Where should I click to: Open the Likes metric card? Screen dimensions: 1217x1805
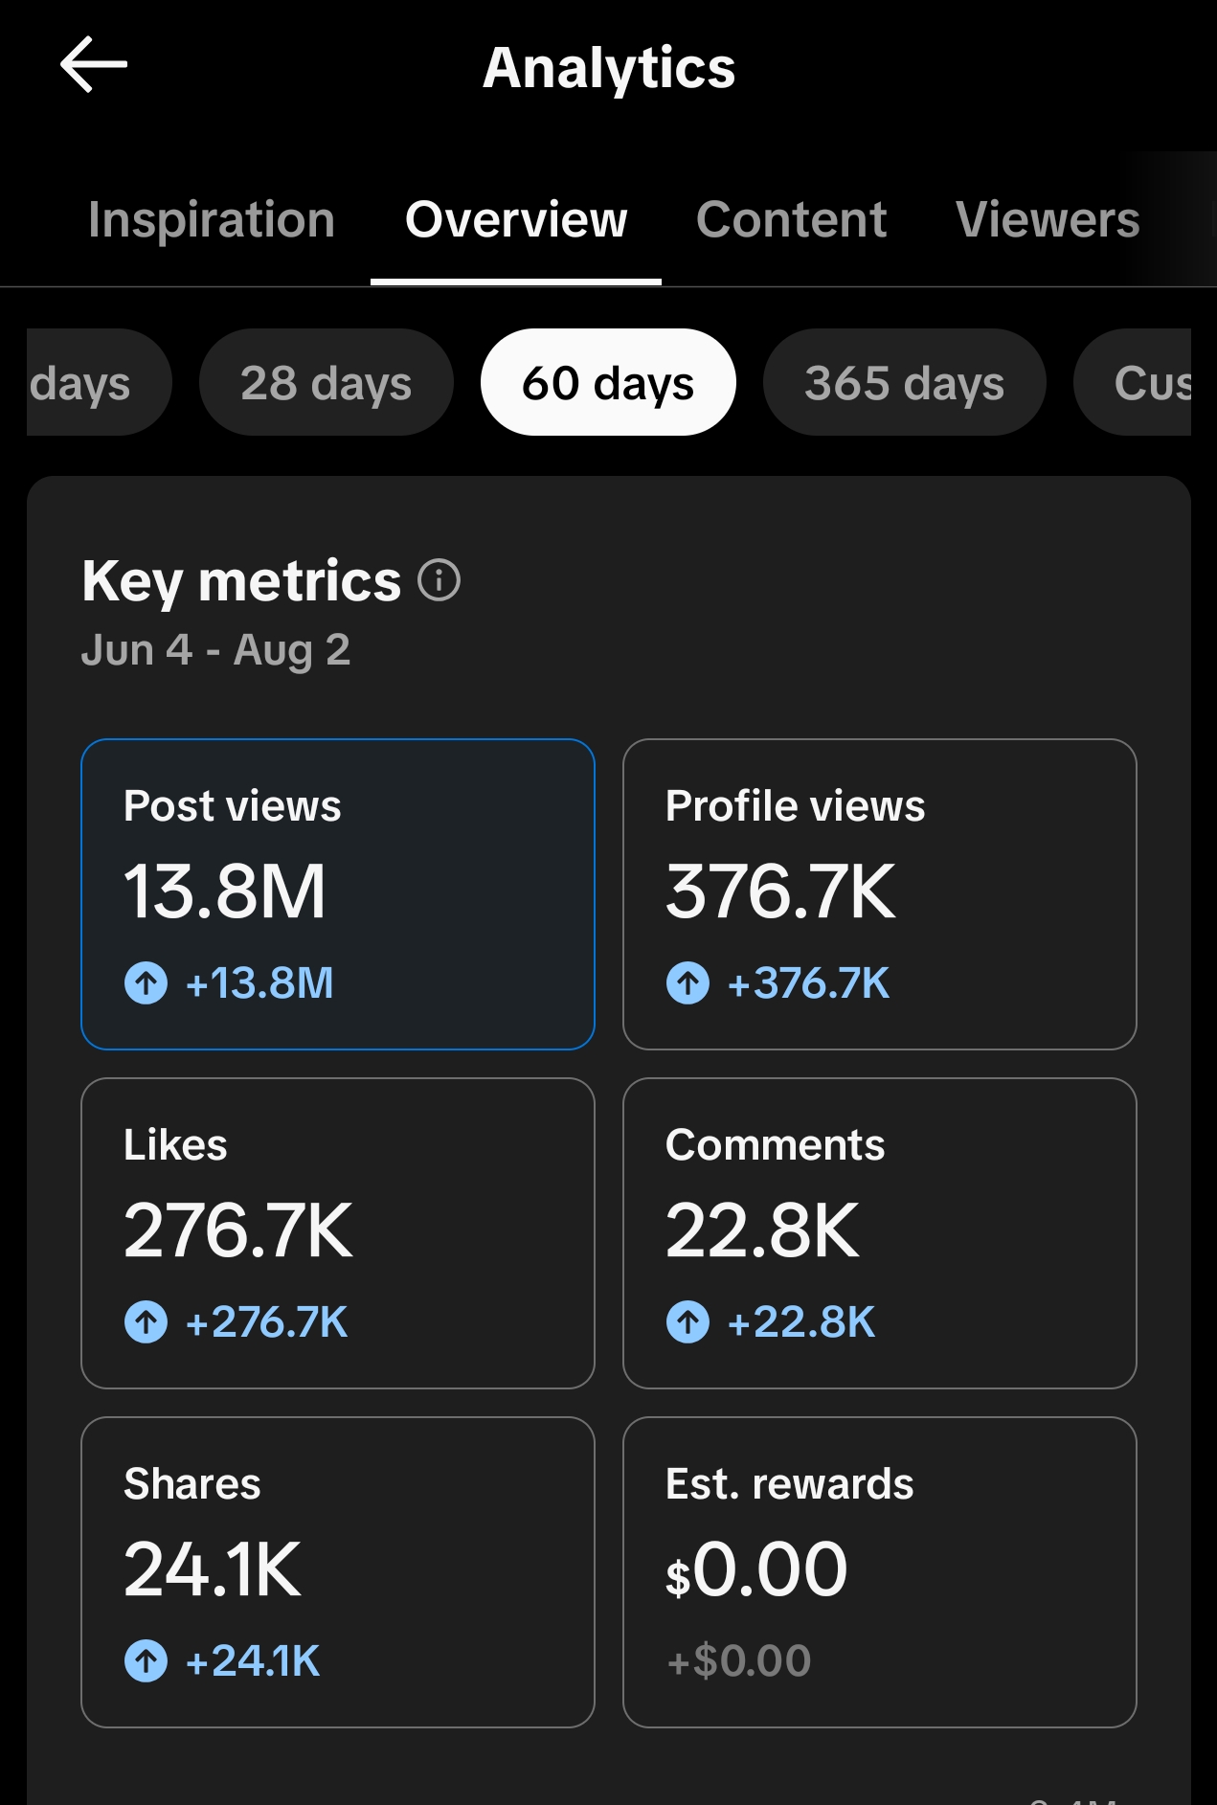click(338, 1233)
